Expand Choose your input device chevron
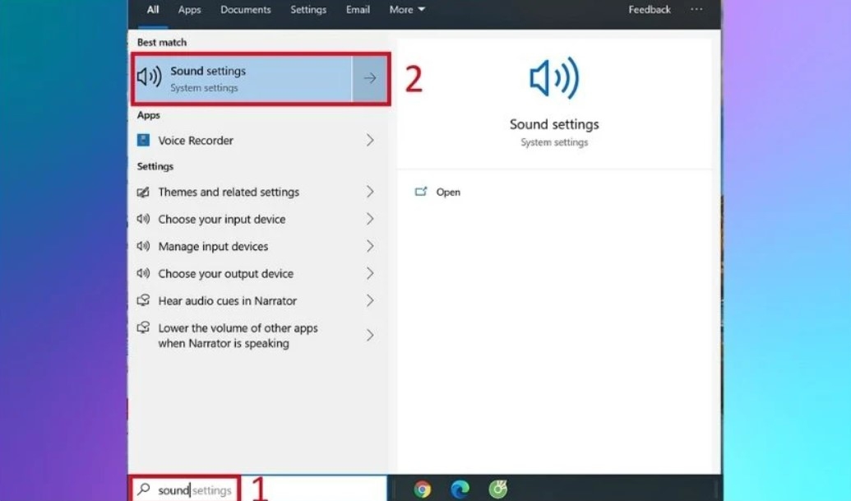This screenshot has width=851, height=501. 370,220
